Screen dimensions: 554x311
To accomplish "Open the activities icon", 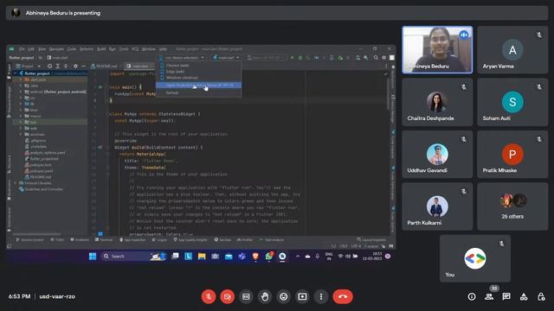I will 524,296.
